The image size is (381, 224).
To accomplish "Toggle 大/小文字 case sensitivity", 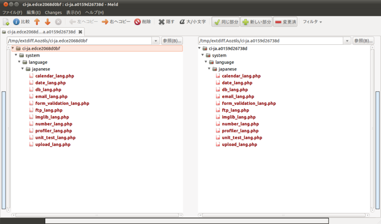I will click(x=193, y=22).
